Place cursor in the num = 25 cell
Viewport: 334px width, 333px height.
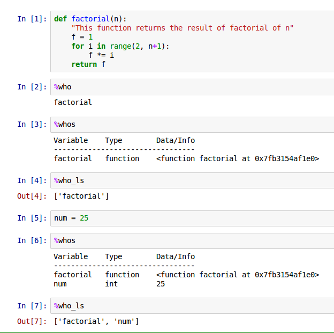[193, 218]
